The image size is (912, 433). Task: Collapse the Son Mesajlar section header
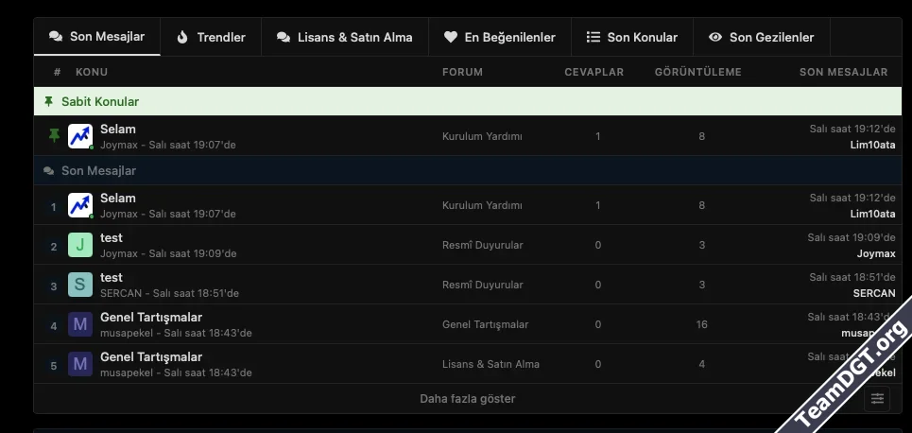[98, 171]
